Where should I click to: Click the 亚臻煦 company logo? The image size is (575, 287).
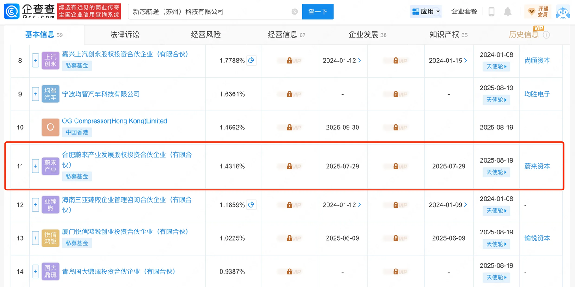(50, 205)
